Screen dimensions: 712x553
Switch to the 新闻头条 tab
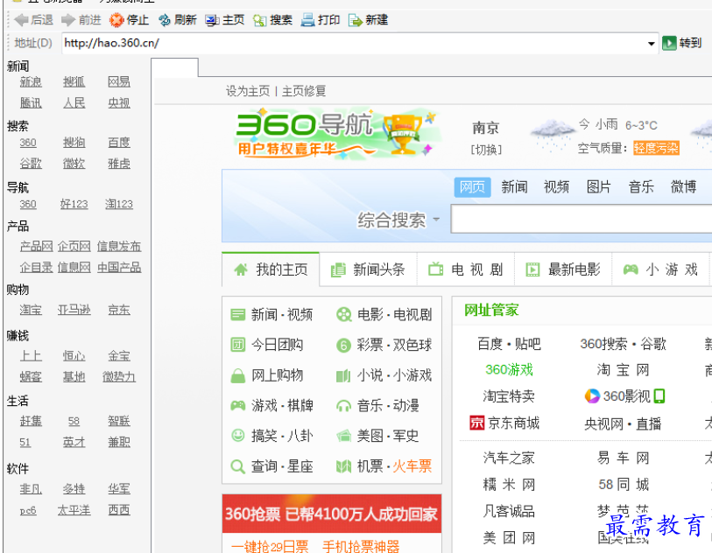(368, 269)
